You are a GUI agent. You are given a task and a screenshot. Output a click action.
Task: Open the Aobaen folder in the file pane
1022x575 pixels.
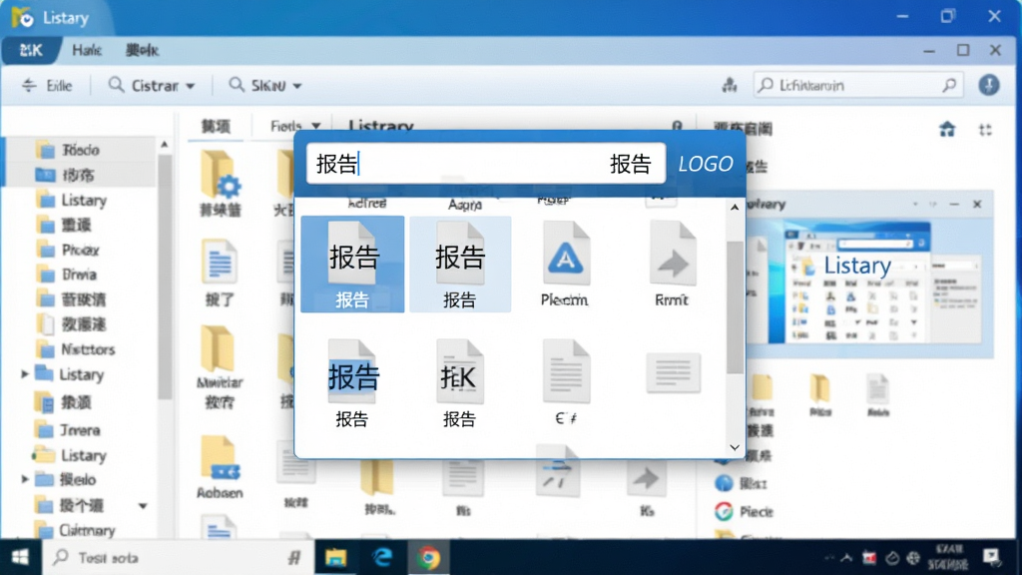(219, 467)
